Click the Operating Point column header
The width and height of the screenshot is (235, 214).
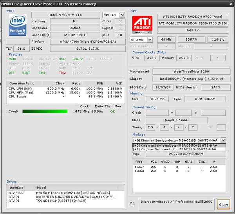(x=25, y=83)
